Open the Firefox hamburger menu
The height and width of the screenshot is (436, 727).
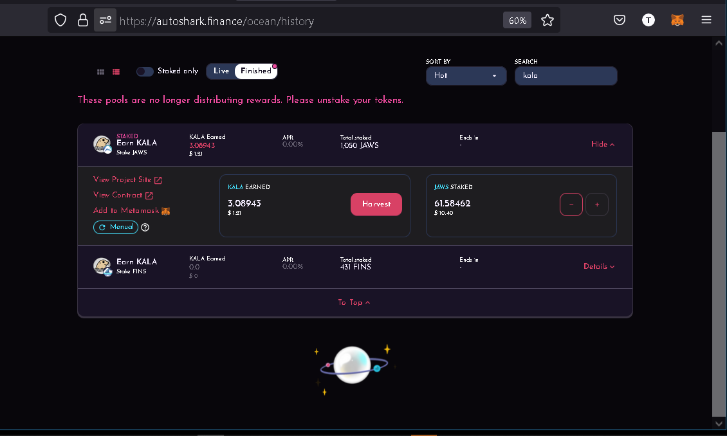tap(706, 20)
